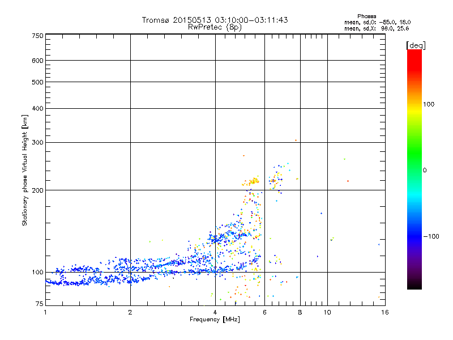Click the orange echo cluster above 200 km
Viewport: 453px width, 340px height.
tap(251, 181)
